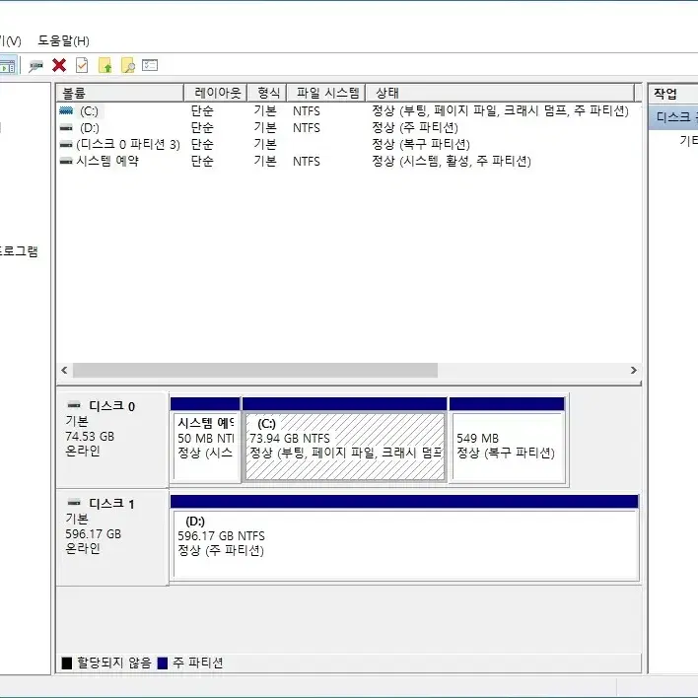Viewport: 698px width, 698px height.
Task: Click the blue 주 파티션 legend swatch
Action: coord(163,663)
